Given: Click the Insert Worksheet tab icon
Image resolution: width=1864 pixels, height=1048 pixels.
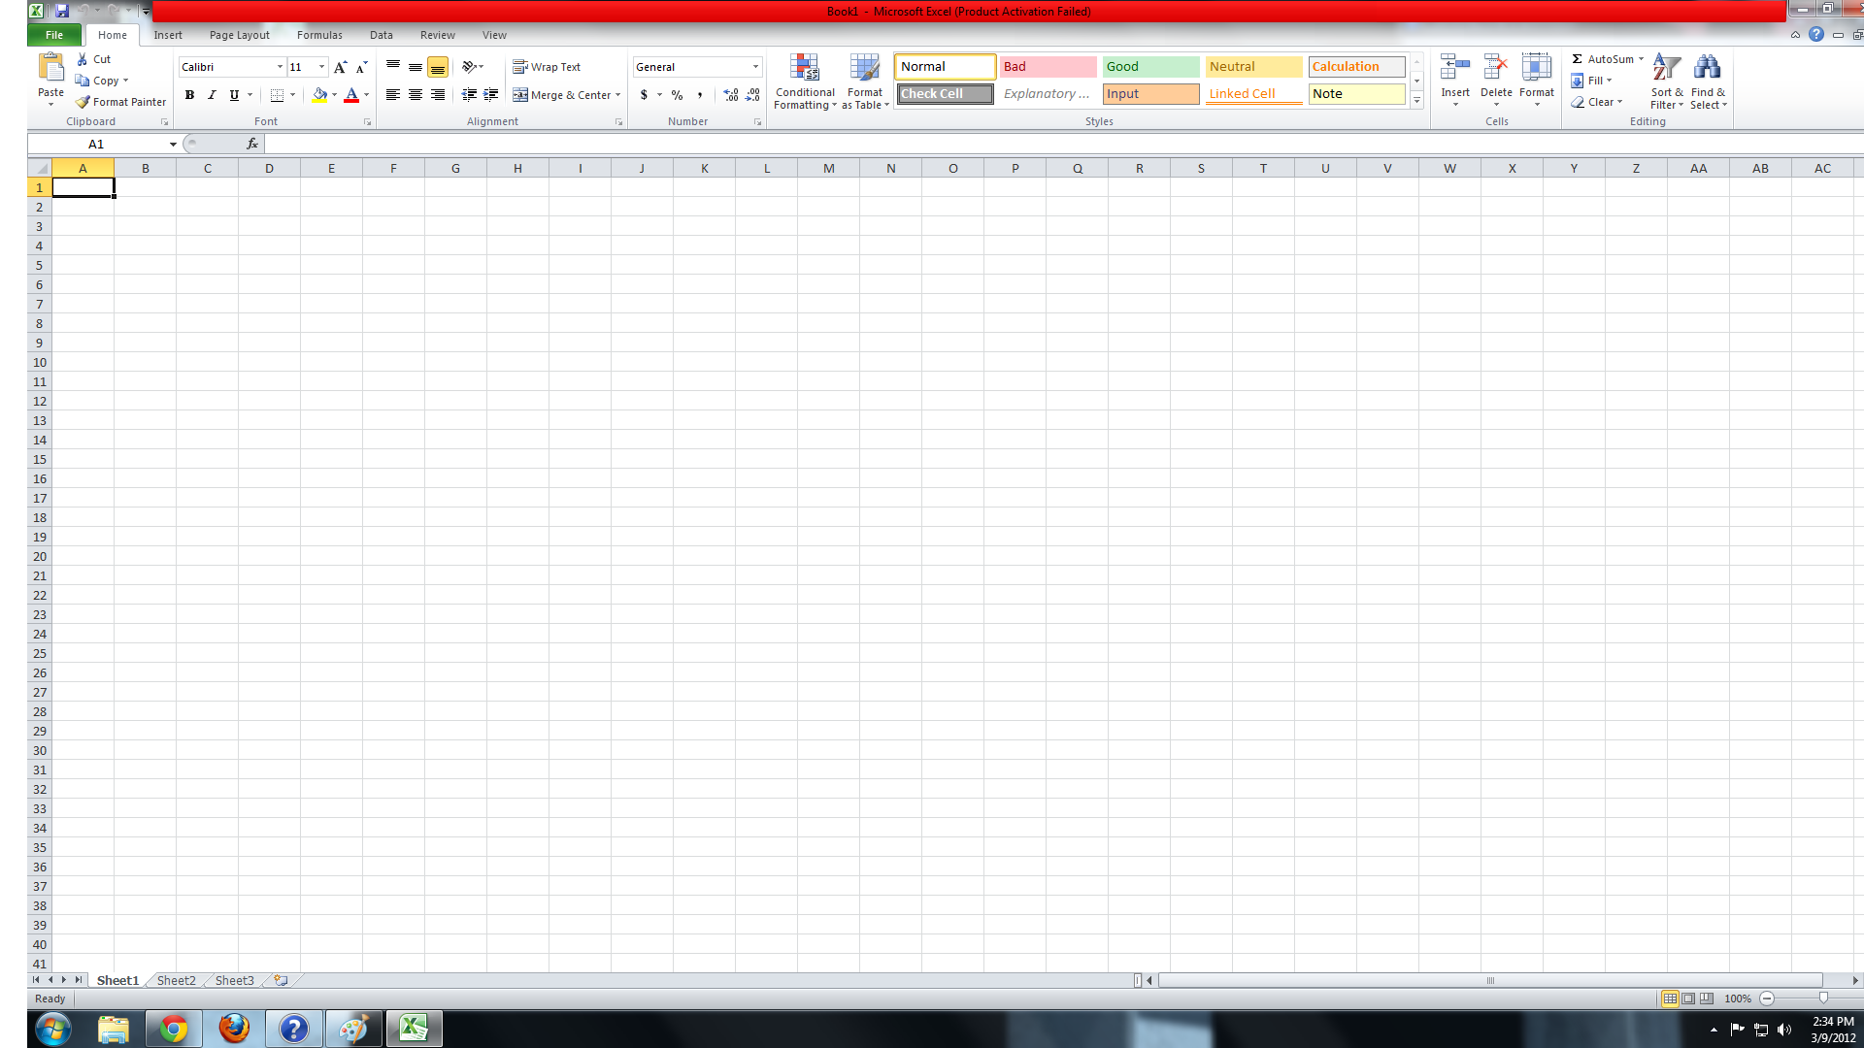Looking at the screenshot, I should click(281, 980).
